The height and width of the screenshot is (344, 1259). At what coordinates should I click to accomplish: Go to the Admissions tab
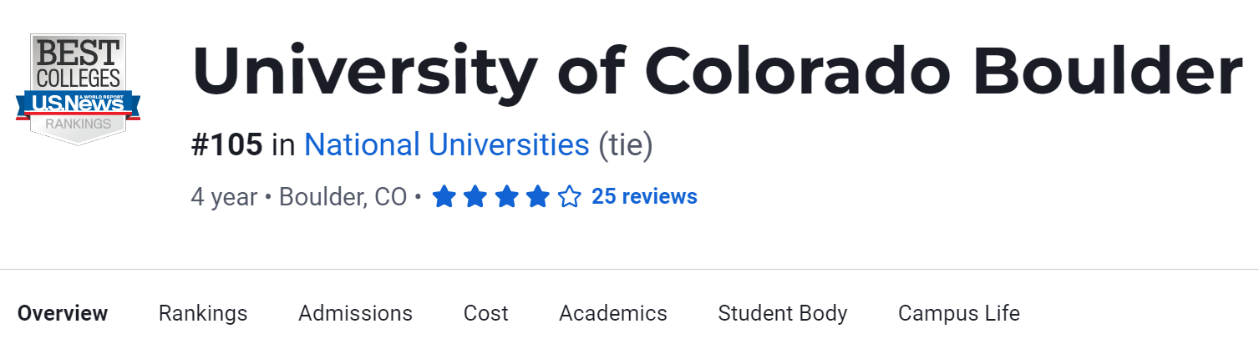pyautogui.click(x=355, y=313)
